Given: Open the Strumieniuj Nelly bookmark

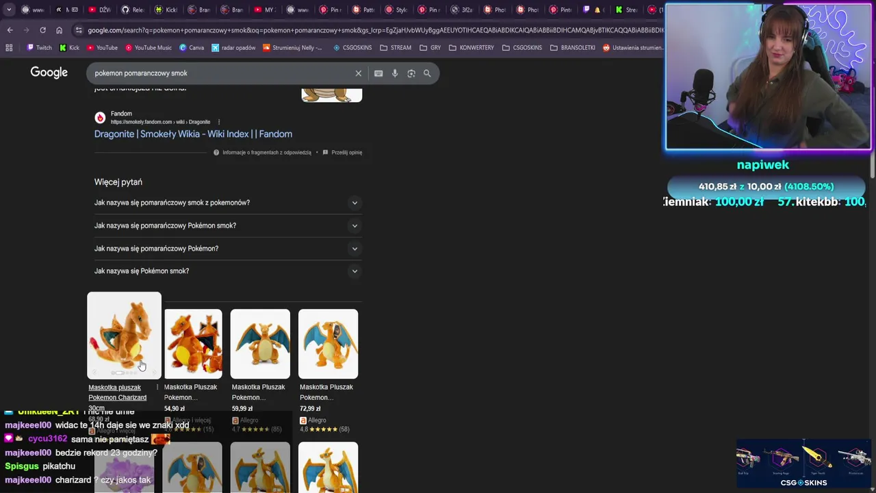Looking at the screenshot, I should coord(292,48).
